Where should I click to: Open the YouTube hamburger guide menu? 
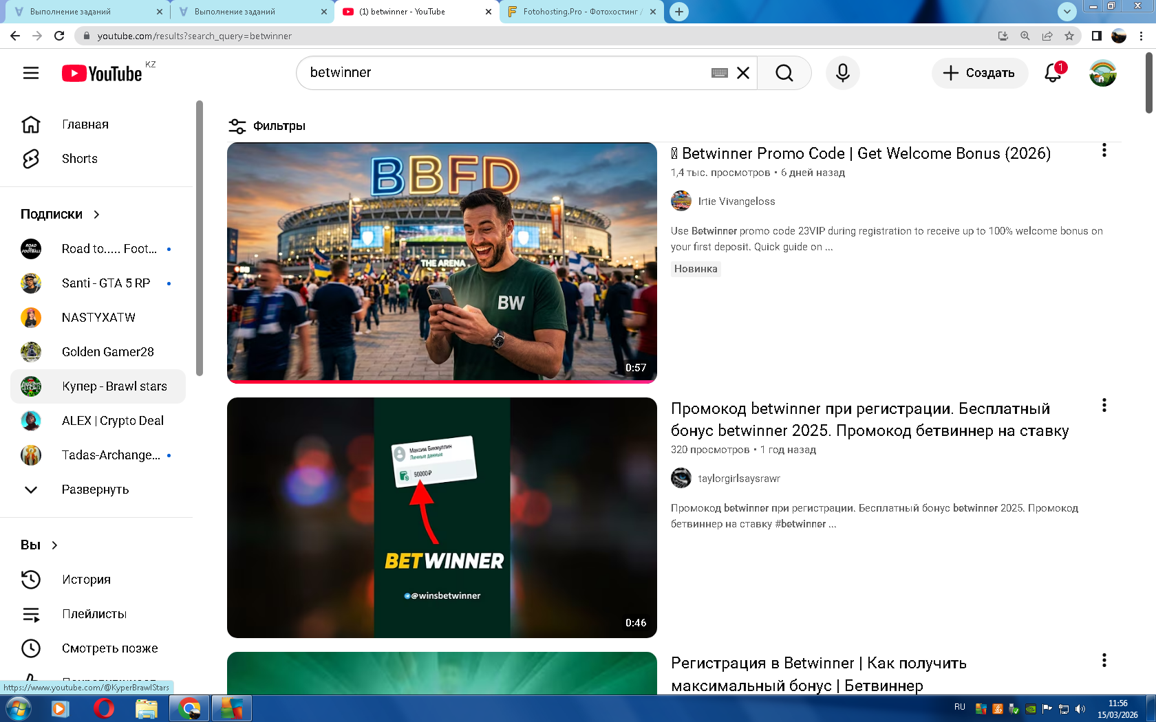pos(31,73)
